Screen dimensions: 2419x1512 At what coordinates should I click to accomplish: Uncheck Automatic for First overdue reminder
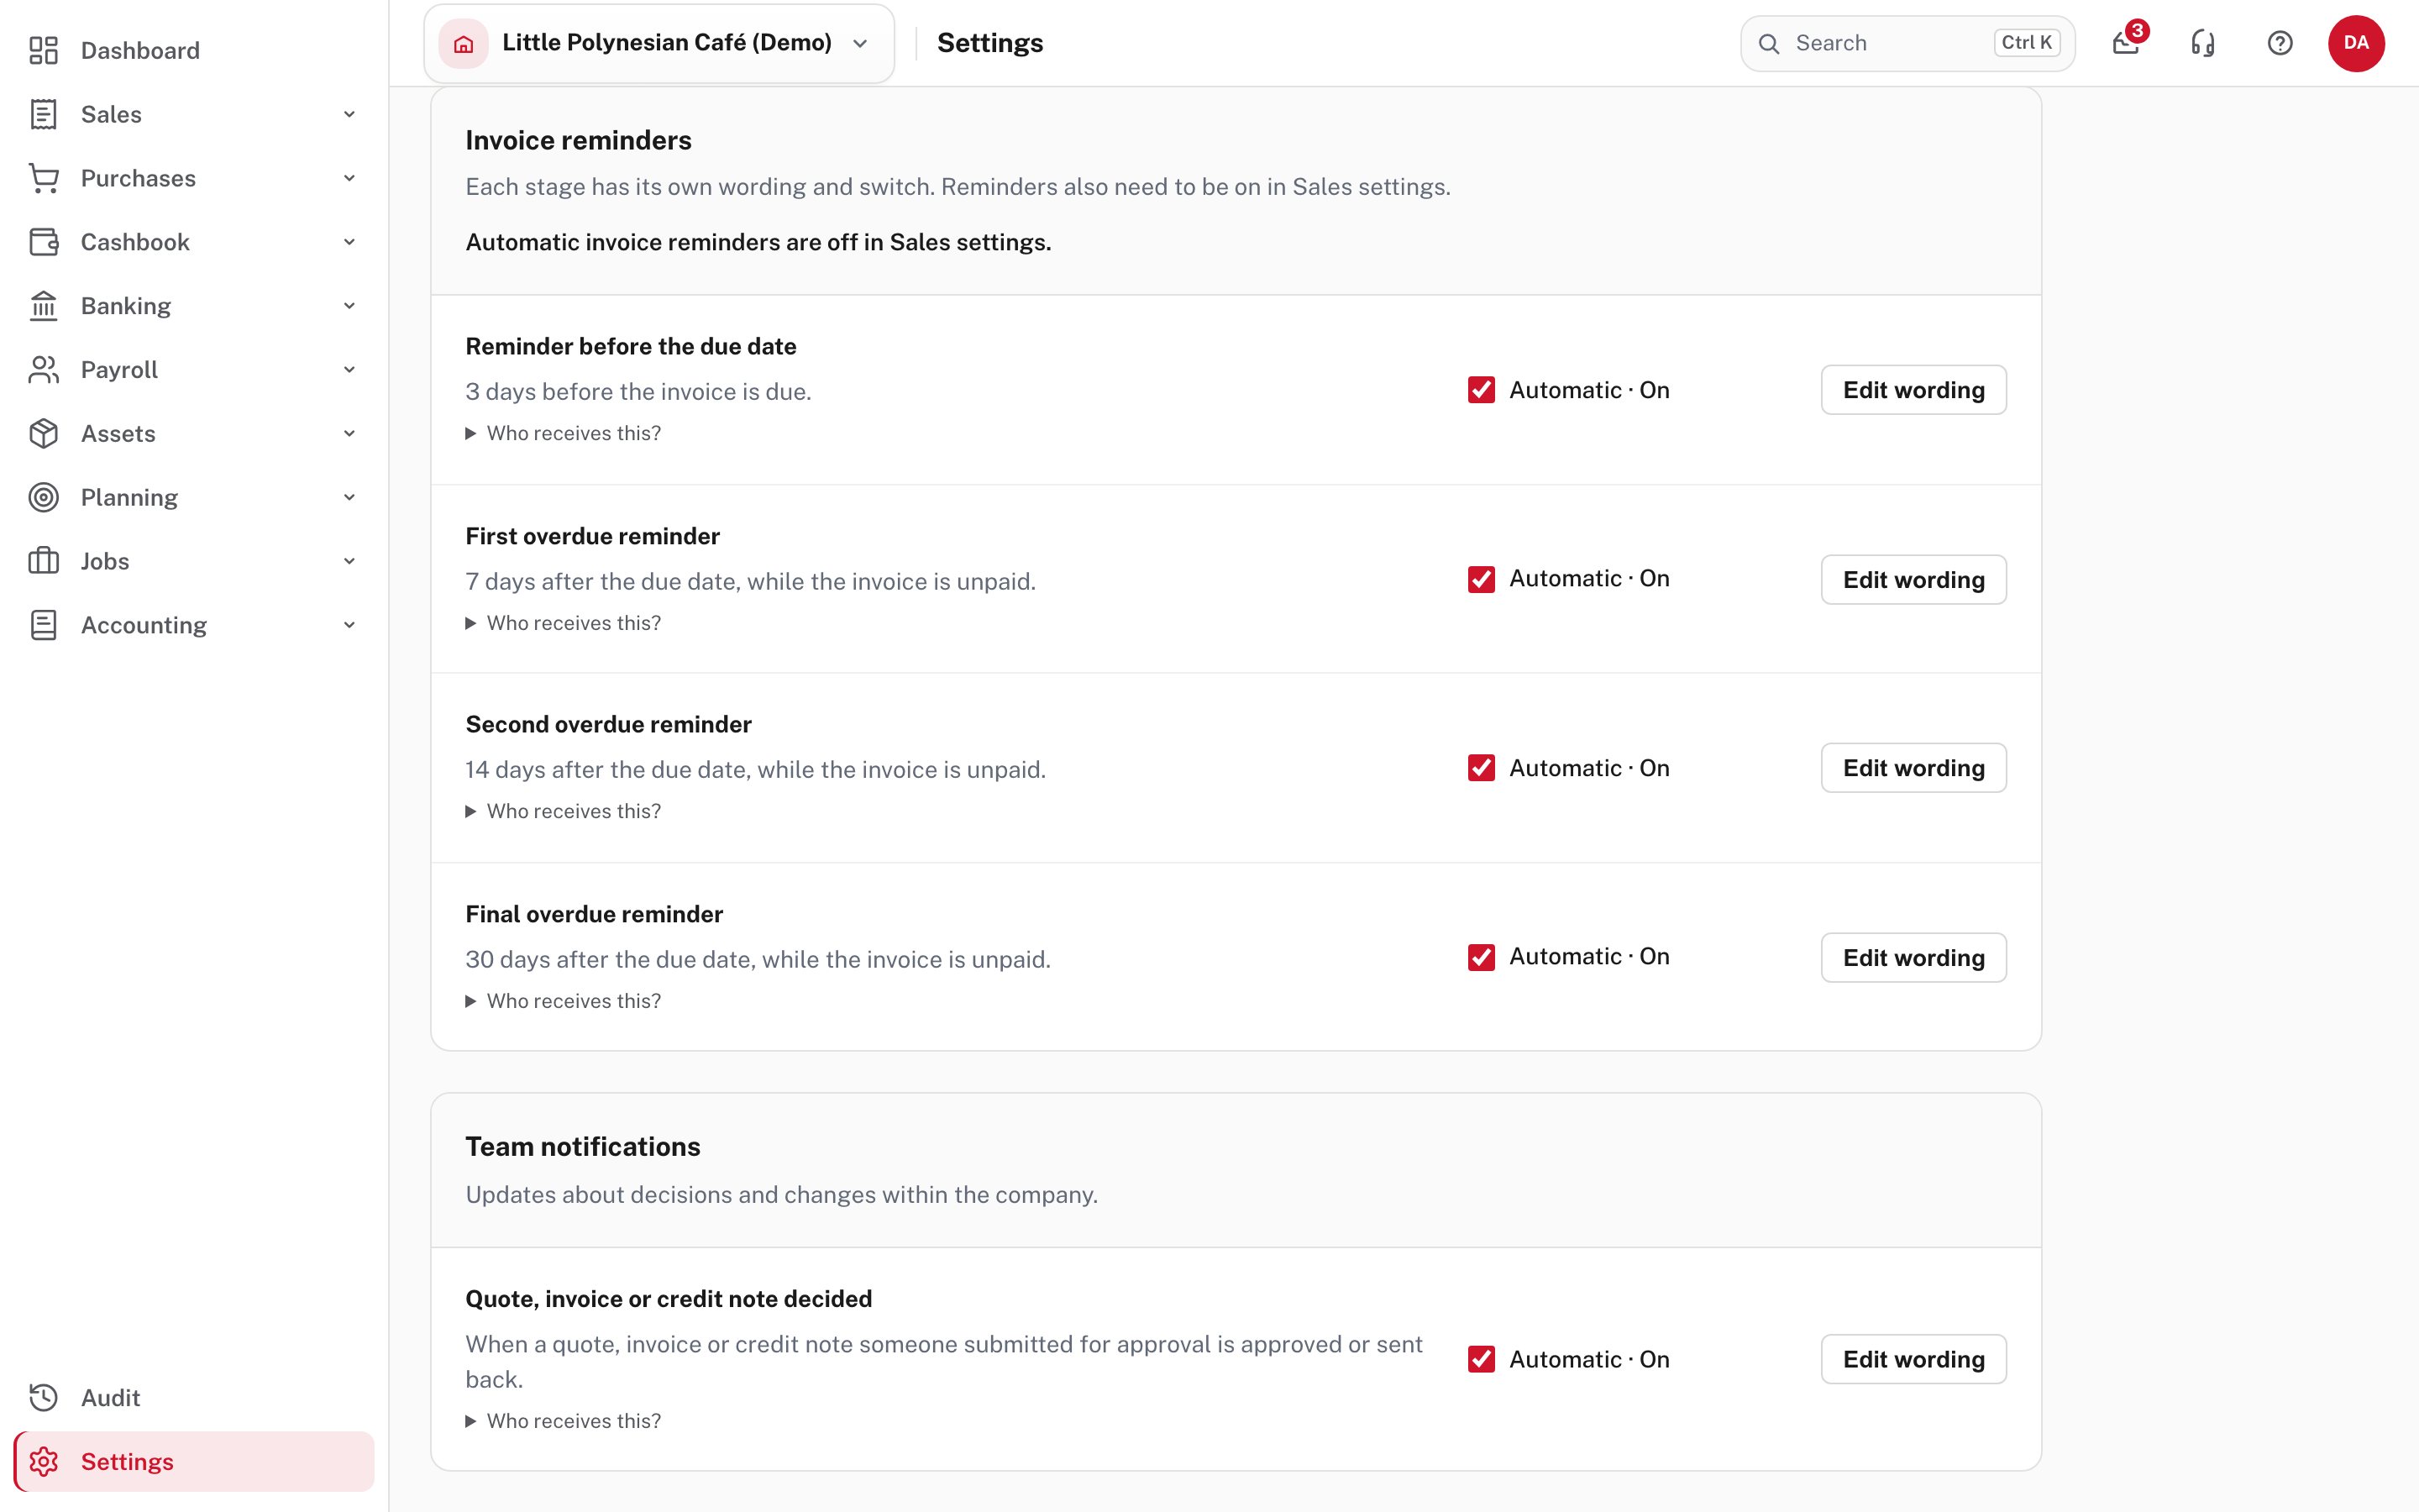click(1482, 579)
